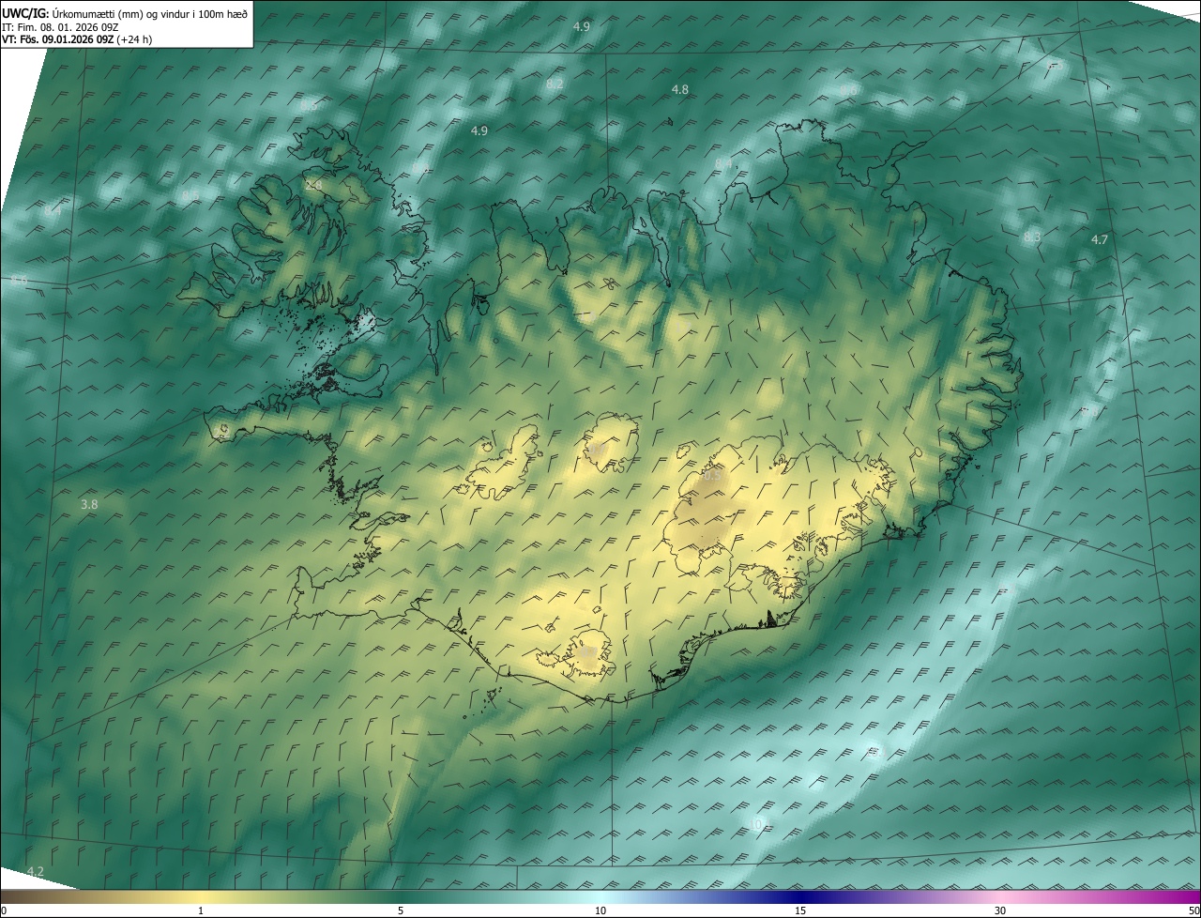The image size is (1201, 918).
Task: Click the '15' tick on the colour scale
Action: coord(800,911)
